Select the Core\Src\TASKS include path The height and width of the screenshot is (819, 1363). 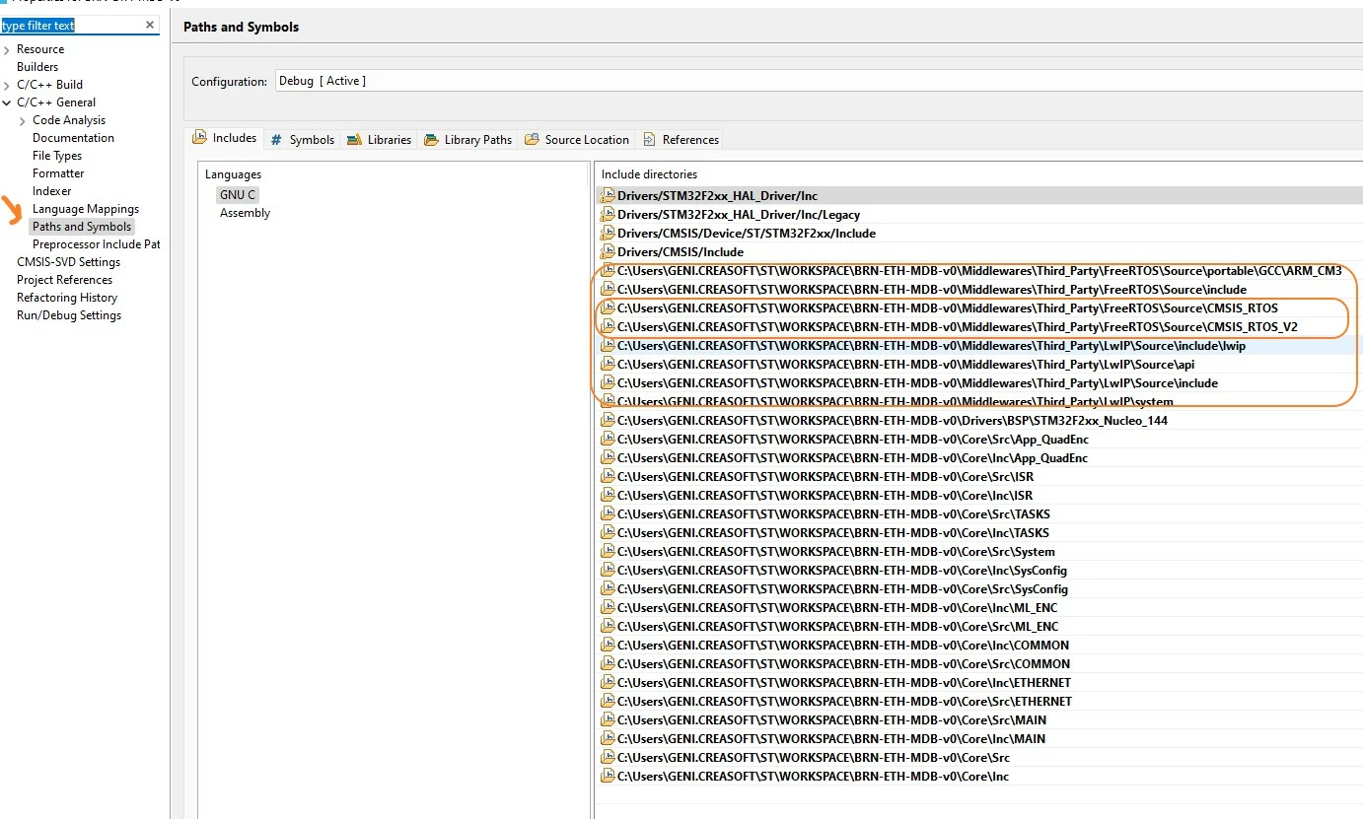click(833, 514)
